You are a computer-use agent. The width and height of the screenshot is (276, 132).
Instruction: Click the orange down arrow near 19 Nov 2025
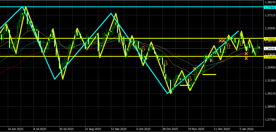[190, 79]
